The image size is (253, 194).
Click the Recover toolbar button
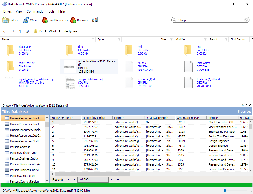click(x=79, y=20)
